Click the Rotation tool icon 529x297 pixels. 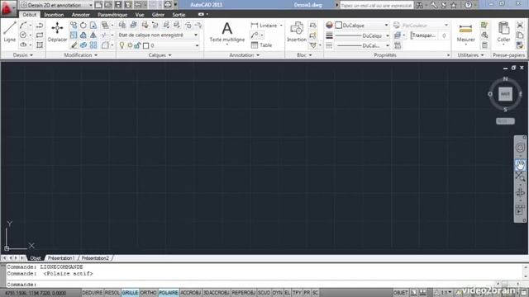pyautogui.click(x=83, y=26)
